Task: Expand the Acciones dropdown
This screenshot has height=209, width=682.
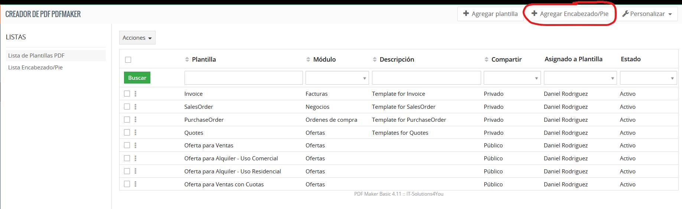Action: click(x=137, y=38)
